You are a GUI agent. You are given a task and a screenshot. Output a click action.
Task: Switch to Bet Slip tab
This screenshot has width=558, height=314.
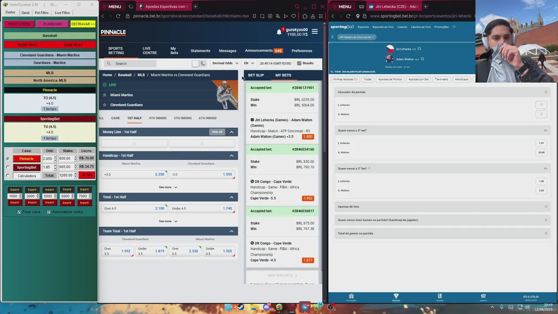(256, 75)
